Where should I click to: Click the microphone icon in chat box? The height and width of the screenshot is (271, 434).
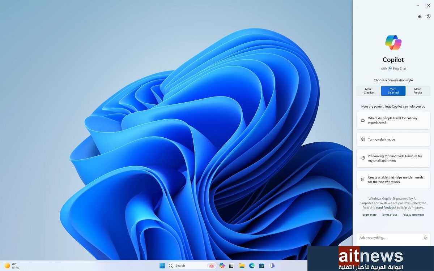coord(425,238)
